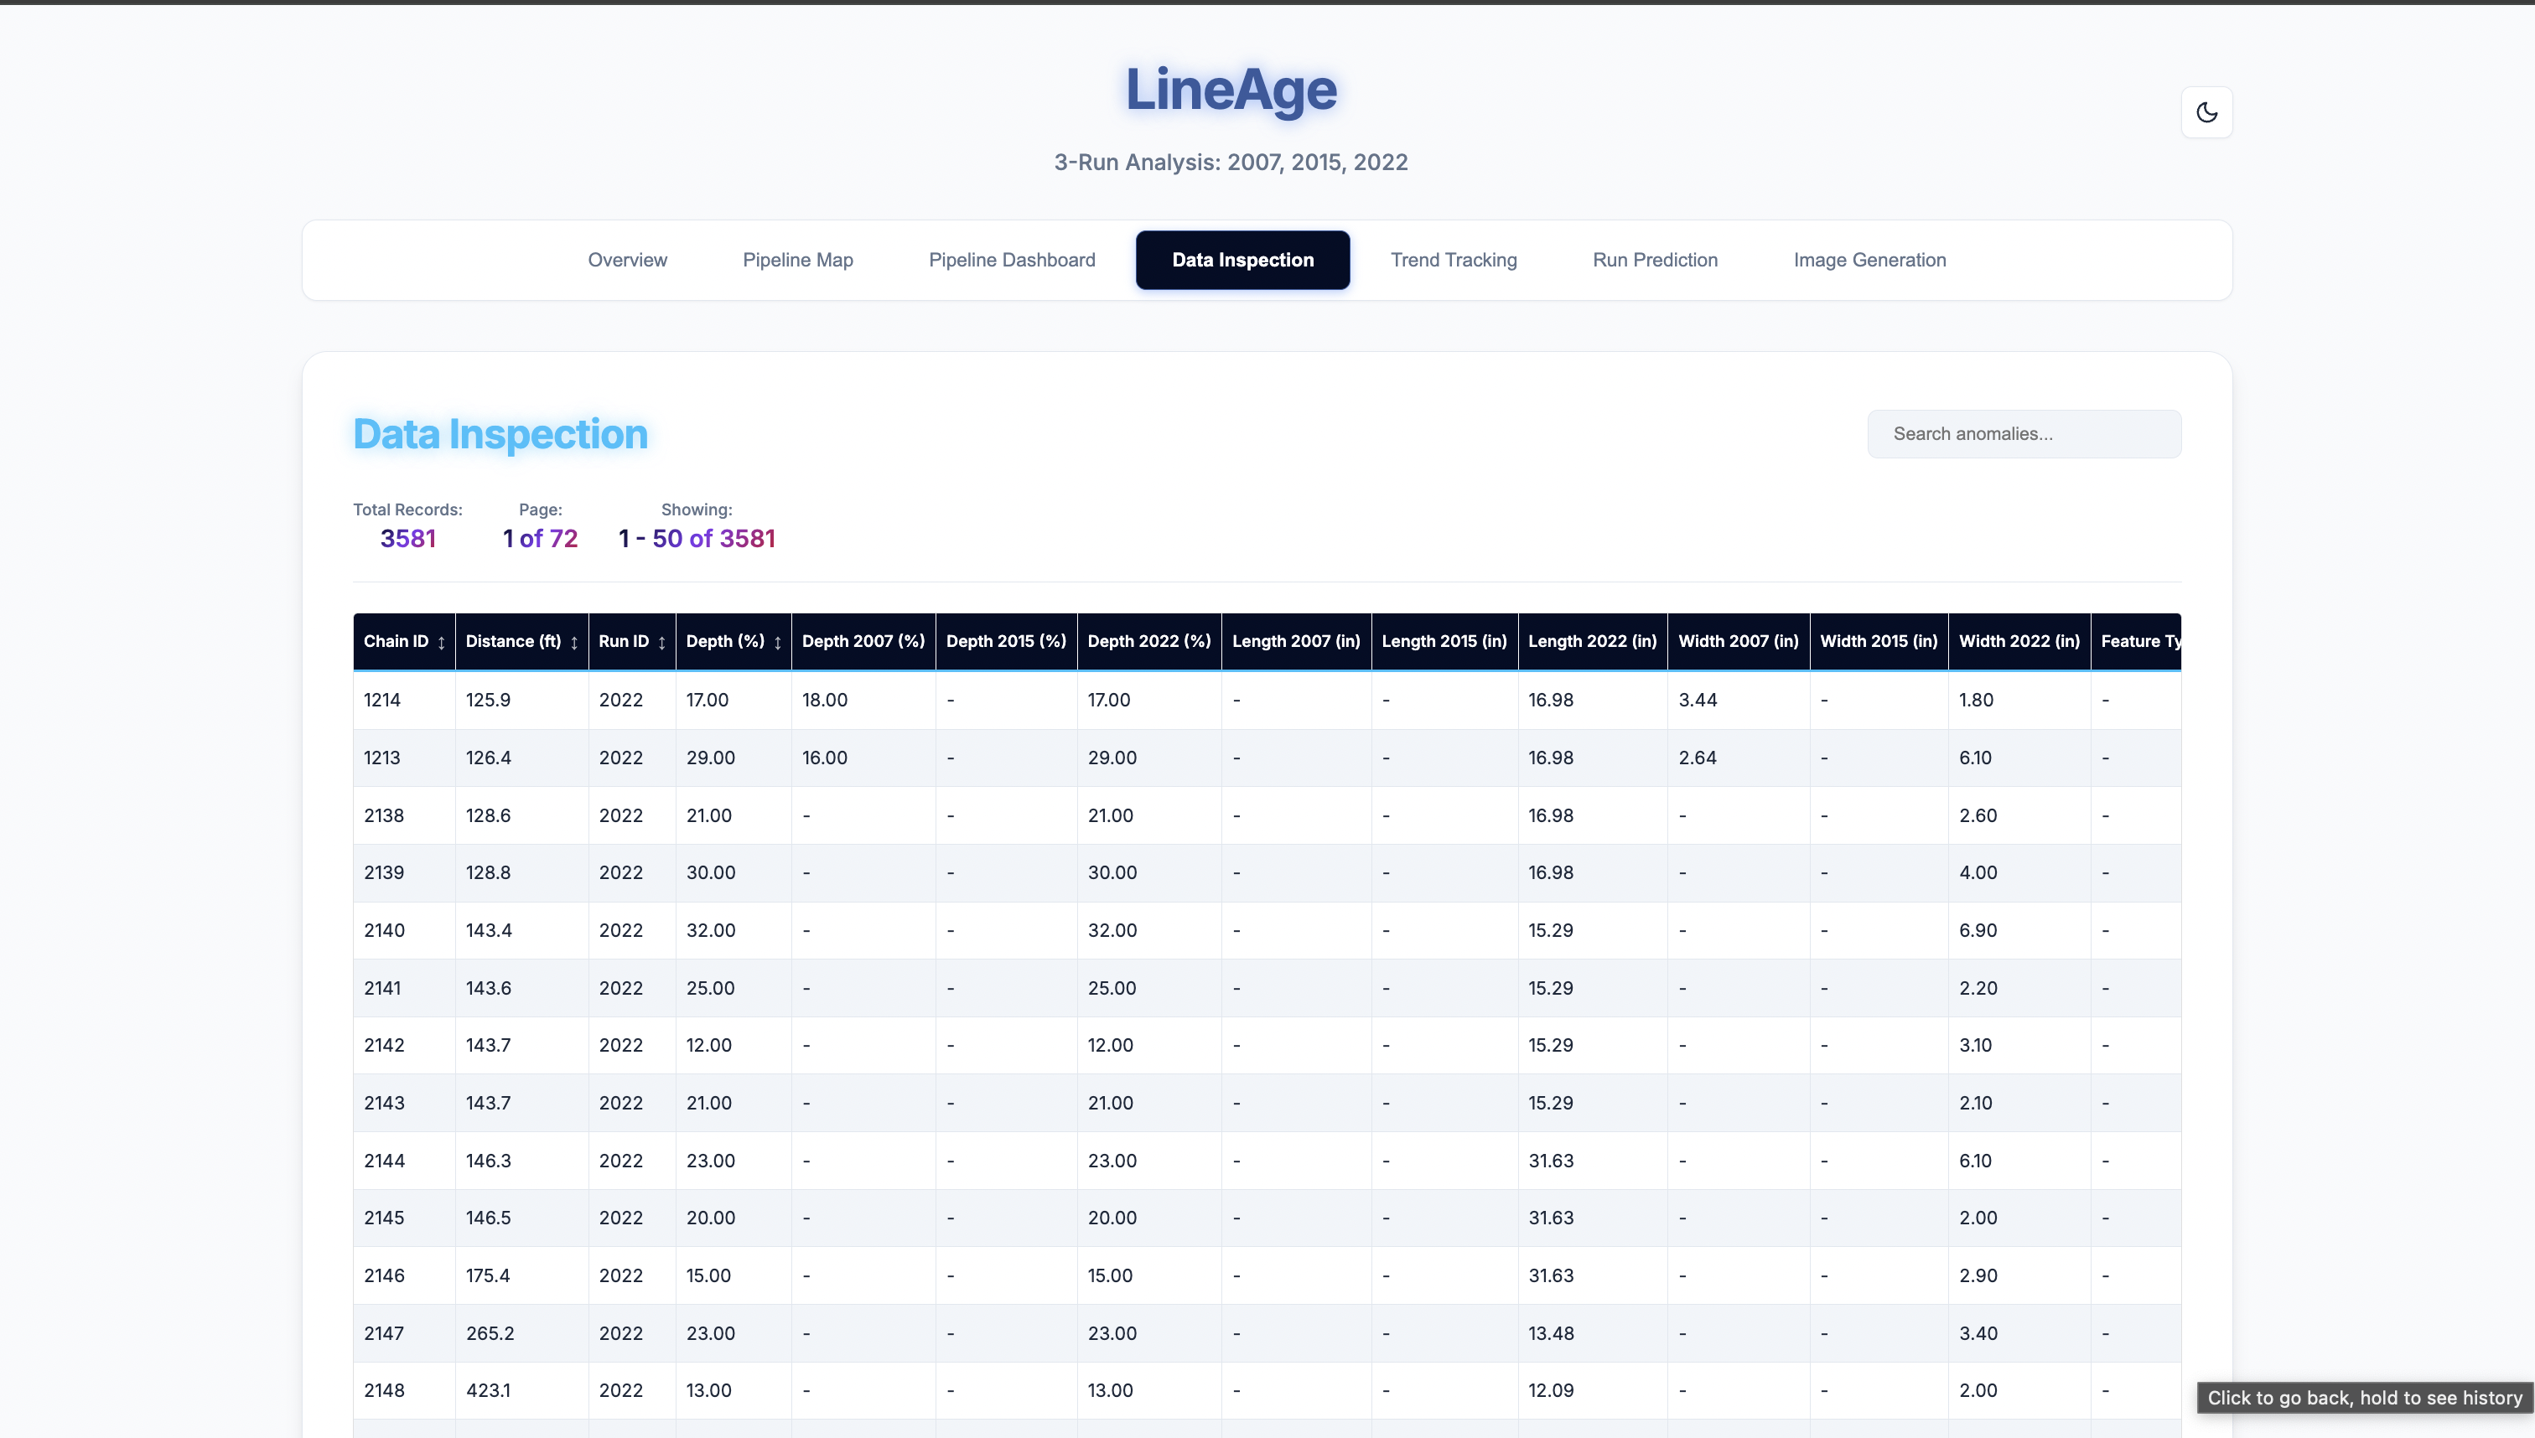Click the Run ID sort arrow icon
The height and width of the screenshot is (1438, 2535).
tap(662, 642)
